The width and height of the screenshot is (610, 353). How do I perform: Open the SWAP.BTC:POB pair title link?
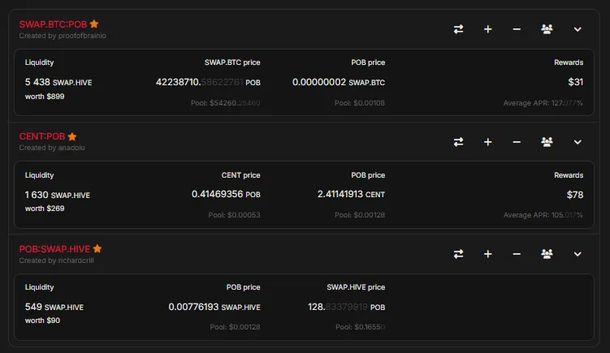click(x=53, y=24)
